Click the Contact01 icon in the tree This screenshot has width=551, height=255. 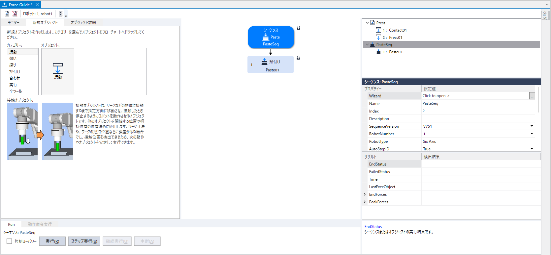pos(378,30)
